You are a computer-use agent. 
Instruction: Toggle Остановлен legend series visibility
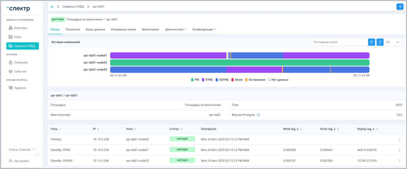click(x=255, y=80)
